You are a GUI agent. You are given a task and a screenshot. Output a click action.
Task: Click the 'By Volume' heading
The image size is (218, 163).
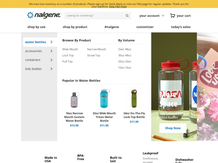pos(126,40)
